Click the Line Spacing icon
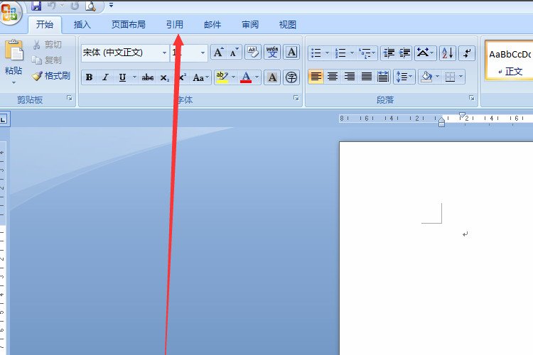The height and width of the screenshot is (355, 533). pos(404,77)
